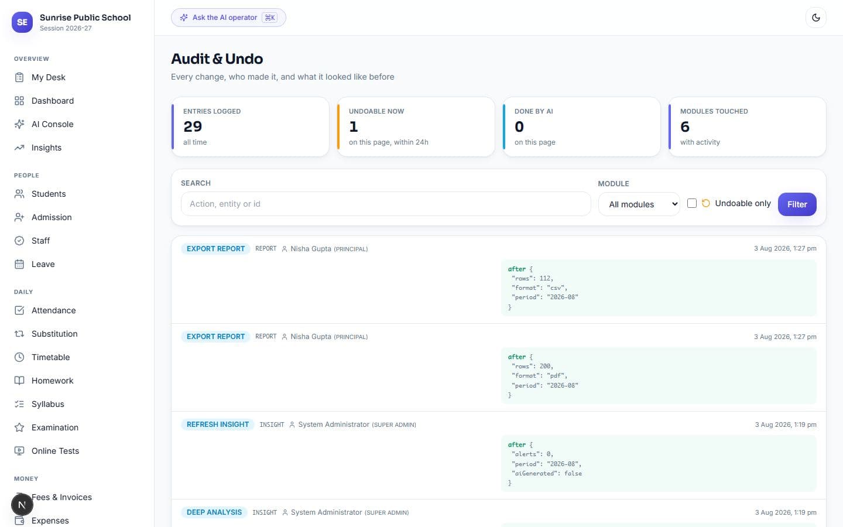
Task: Click the EXPORT REPORT tag with pdf format
Action: pos(215,337)
